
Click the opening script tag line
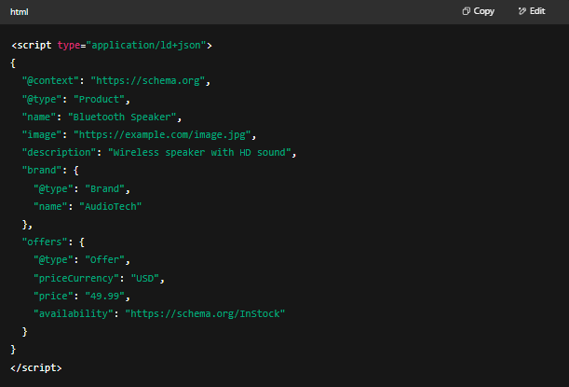[x=112, y=45]
